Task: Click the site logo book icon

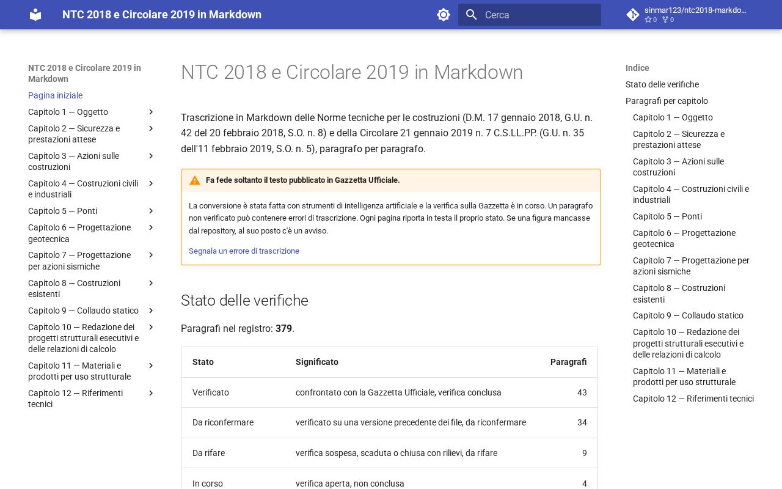Action: tap(35, 15)
